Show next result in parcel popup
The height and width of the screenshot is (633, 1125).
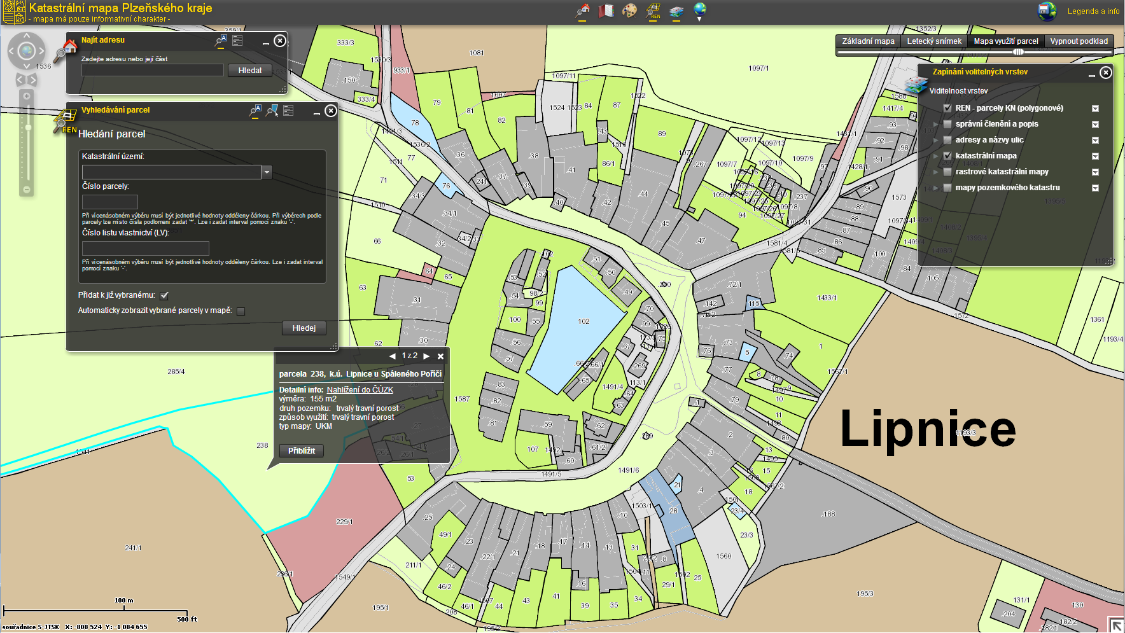click(x=426, y=356)
